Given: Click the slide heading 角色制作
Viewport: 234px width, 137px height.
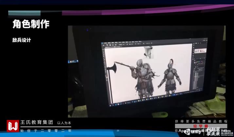Looking at the screenshot, I should click(31, 24).
